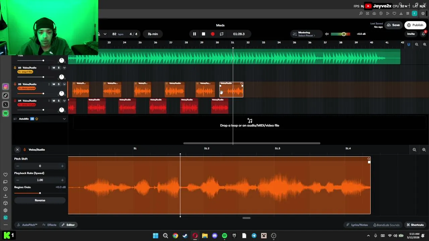Click the clock history icon in sidebar
The image size is (429, 241).
pyautogui.click(x=5, y=189)
